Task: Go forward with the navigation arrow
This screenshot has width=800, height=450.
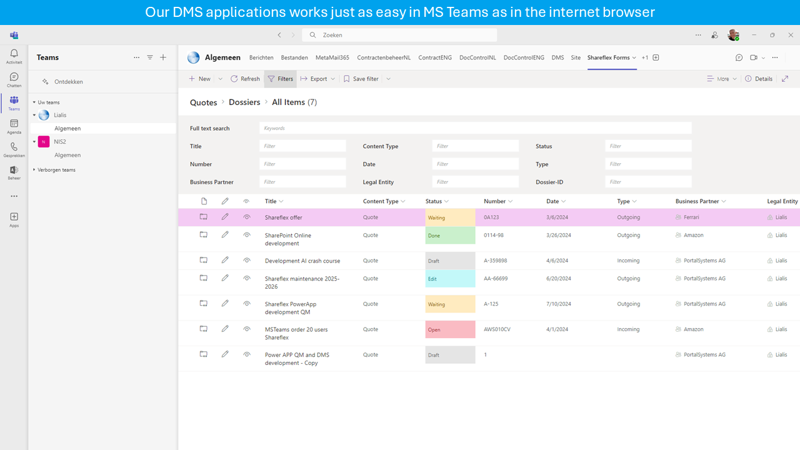Action: [x=292, y=35]
